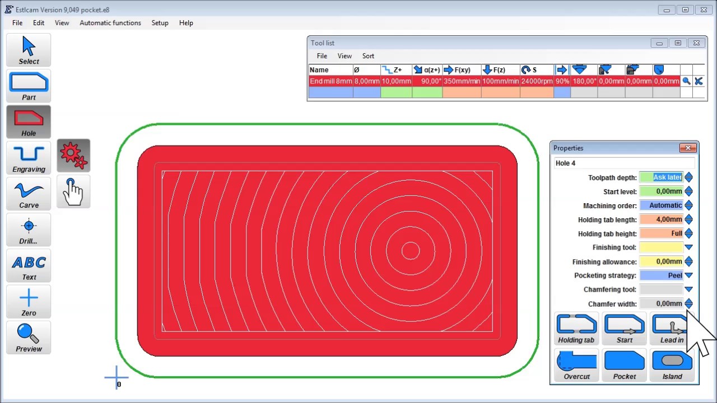Select the Drill tool
Viewport: 717px width, 403px height.
coord(29,230)
